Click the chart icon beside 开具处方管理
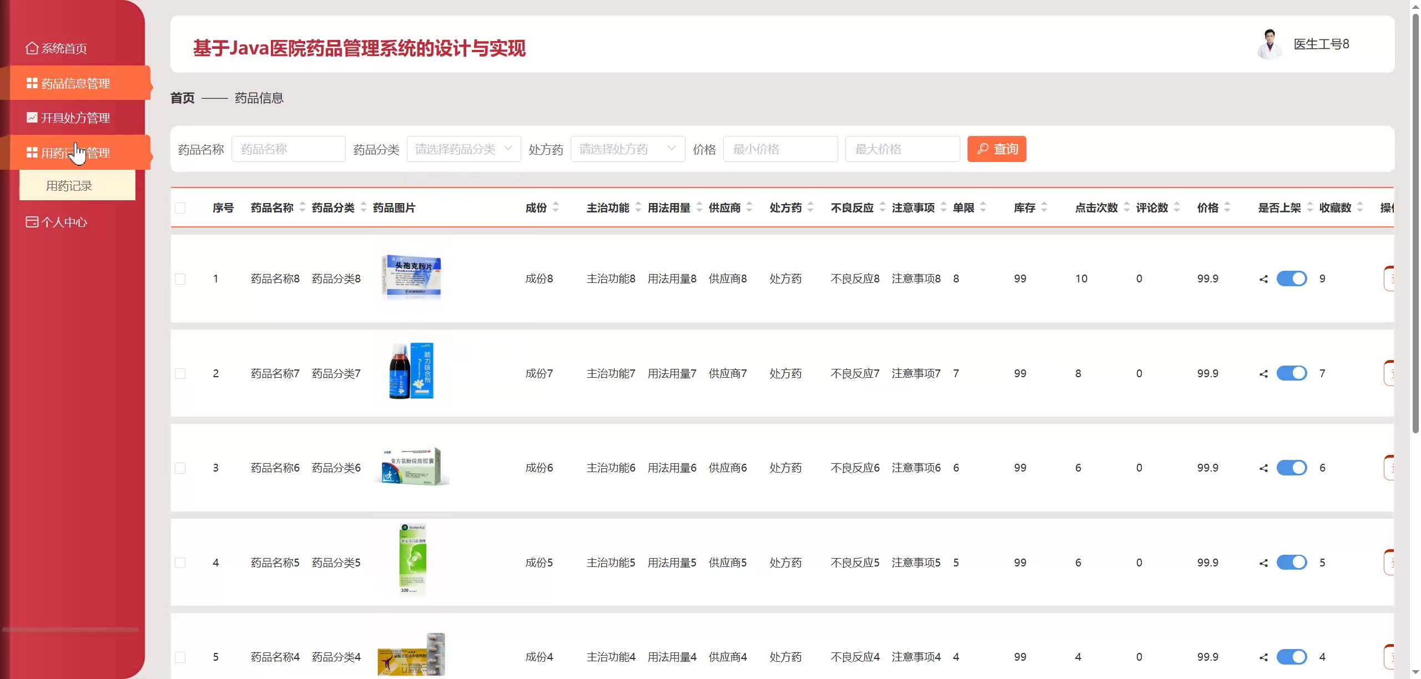Image resolution: width=1421 pixels, height=679 pixels. pyautogui.click(x=32, y=118)
